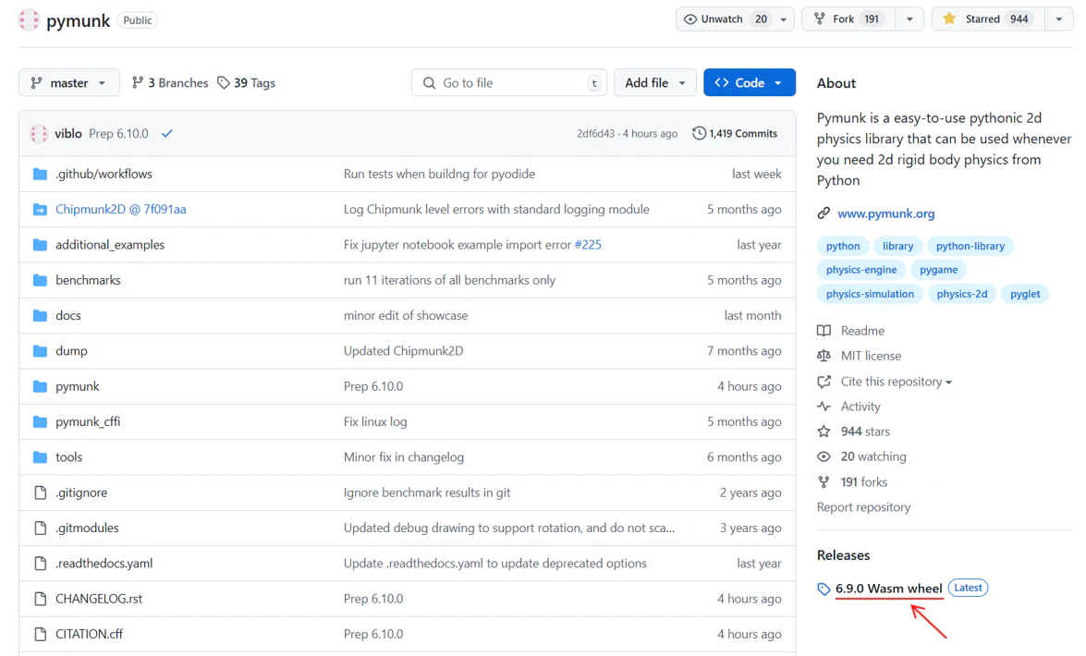Click the branch icon beside 3 Branches

pyautogui.click(x=137, y=82)
